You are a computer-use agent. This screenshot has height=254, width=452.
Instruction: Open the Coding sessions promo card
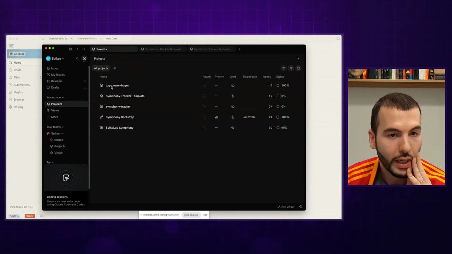[x=66, y=186]
